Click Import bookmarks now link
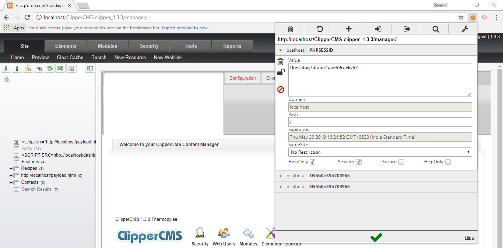 click(x=186, y=28)
